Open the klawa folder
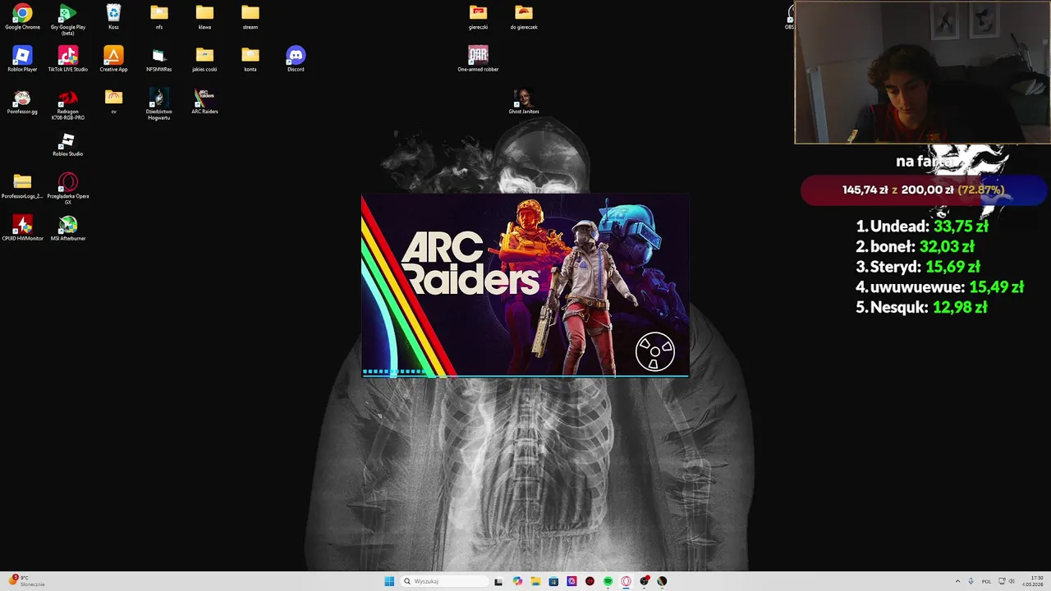 (x=204, y=16)
